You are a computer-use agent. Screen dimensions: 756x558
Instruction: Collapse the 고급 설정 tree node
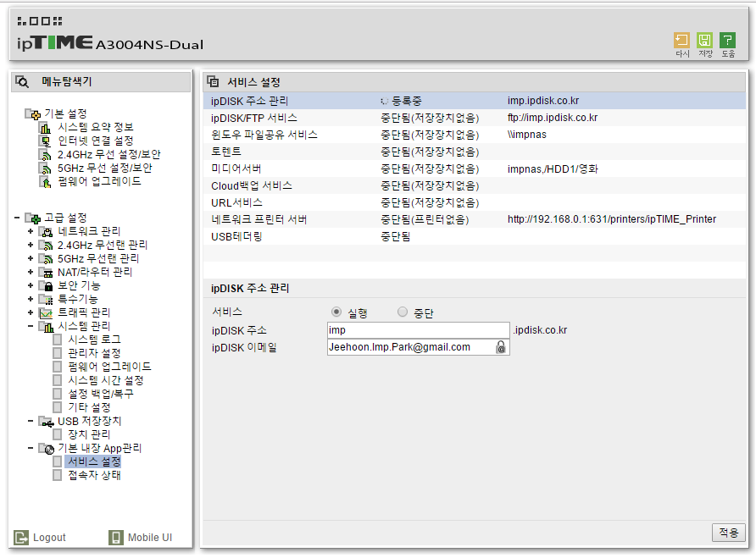pos(17,218)
